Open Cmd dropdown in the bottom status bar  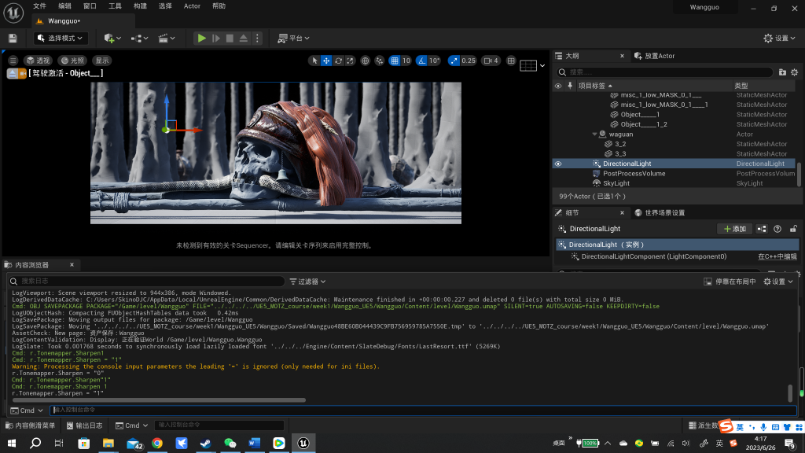(x=132, y=425)
